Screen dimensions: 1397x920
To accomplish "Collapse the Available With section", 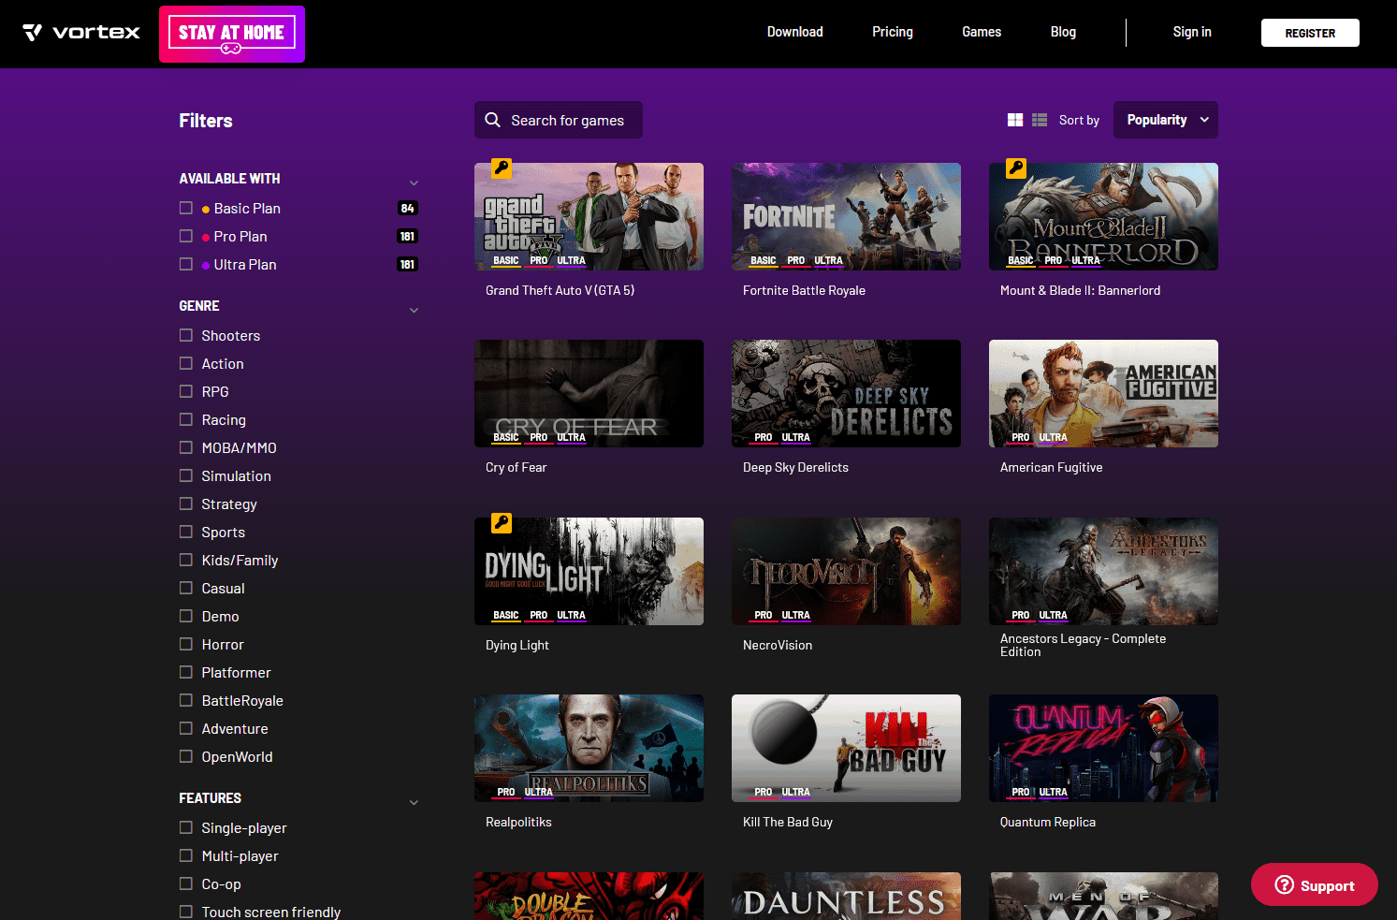I will coord(414,183).
